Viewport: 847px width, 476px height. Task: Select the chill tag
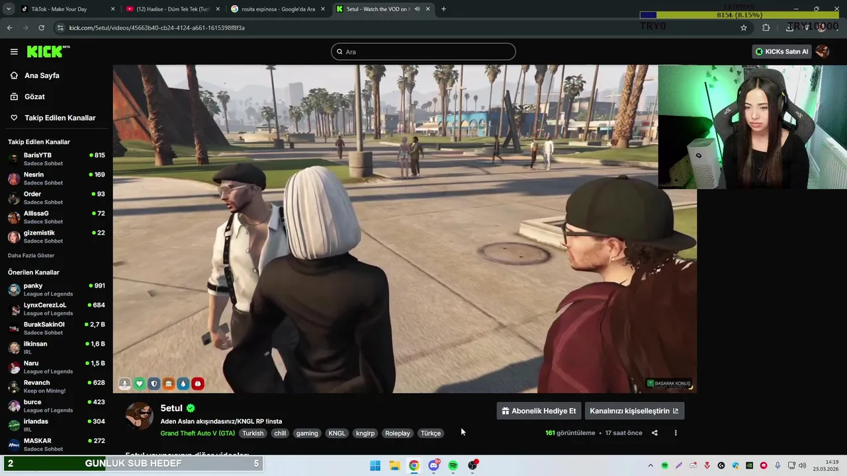[280, 433]
